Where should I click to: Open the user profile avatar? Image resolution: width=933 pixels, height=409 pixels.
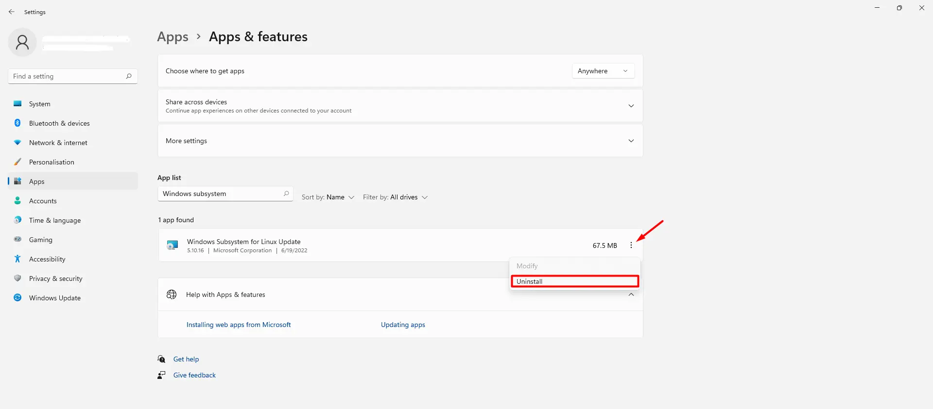point(22,42)
